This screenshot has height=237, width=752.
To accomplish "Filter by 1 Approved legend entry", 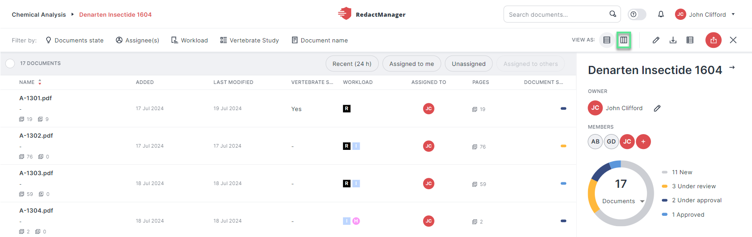I will click(x=683, y=214).
